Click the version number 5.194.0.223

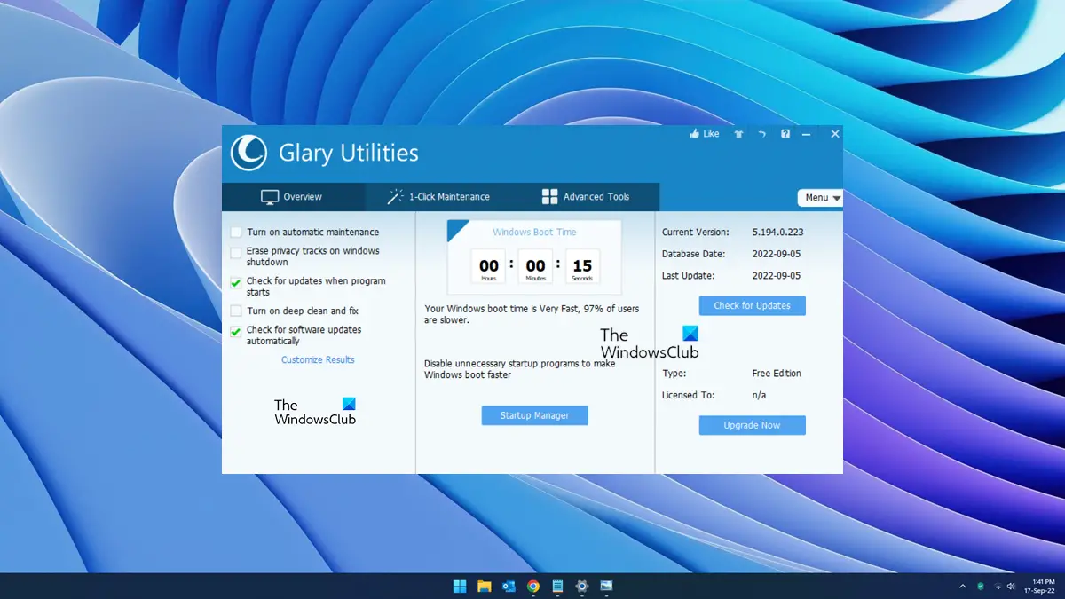[777, 233]
